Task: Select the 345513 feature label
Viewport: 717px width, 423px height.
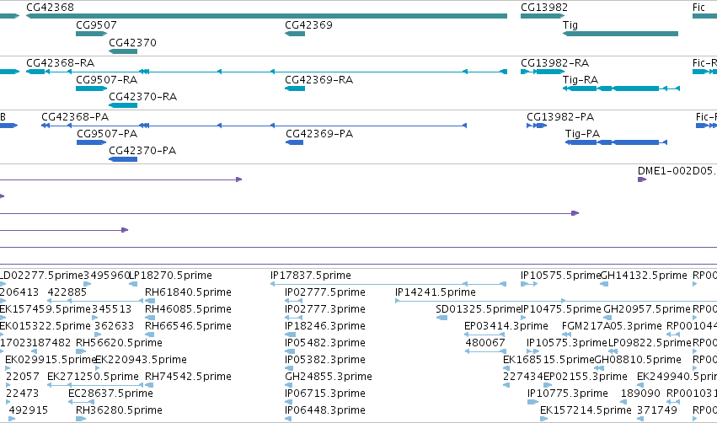Action: (x=111, y=309)
